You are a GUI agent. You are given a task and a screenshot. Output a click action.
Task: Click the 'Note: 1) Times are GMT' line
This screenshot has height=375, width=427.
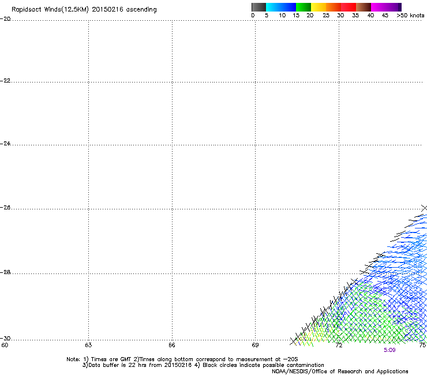pyautogui.click(x=182, y=359)
